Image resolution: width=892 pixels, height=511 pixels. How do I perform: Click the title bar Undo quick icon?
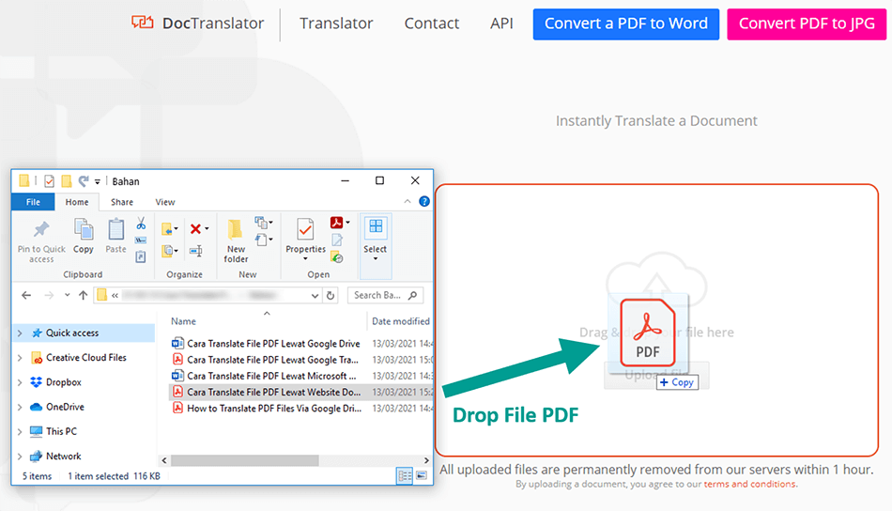click(84, 181)
